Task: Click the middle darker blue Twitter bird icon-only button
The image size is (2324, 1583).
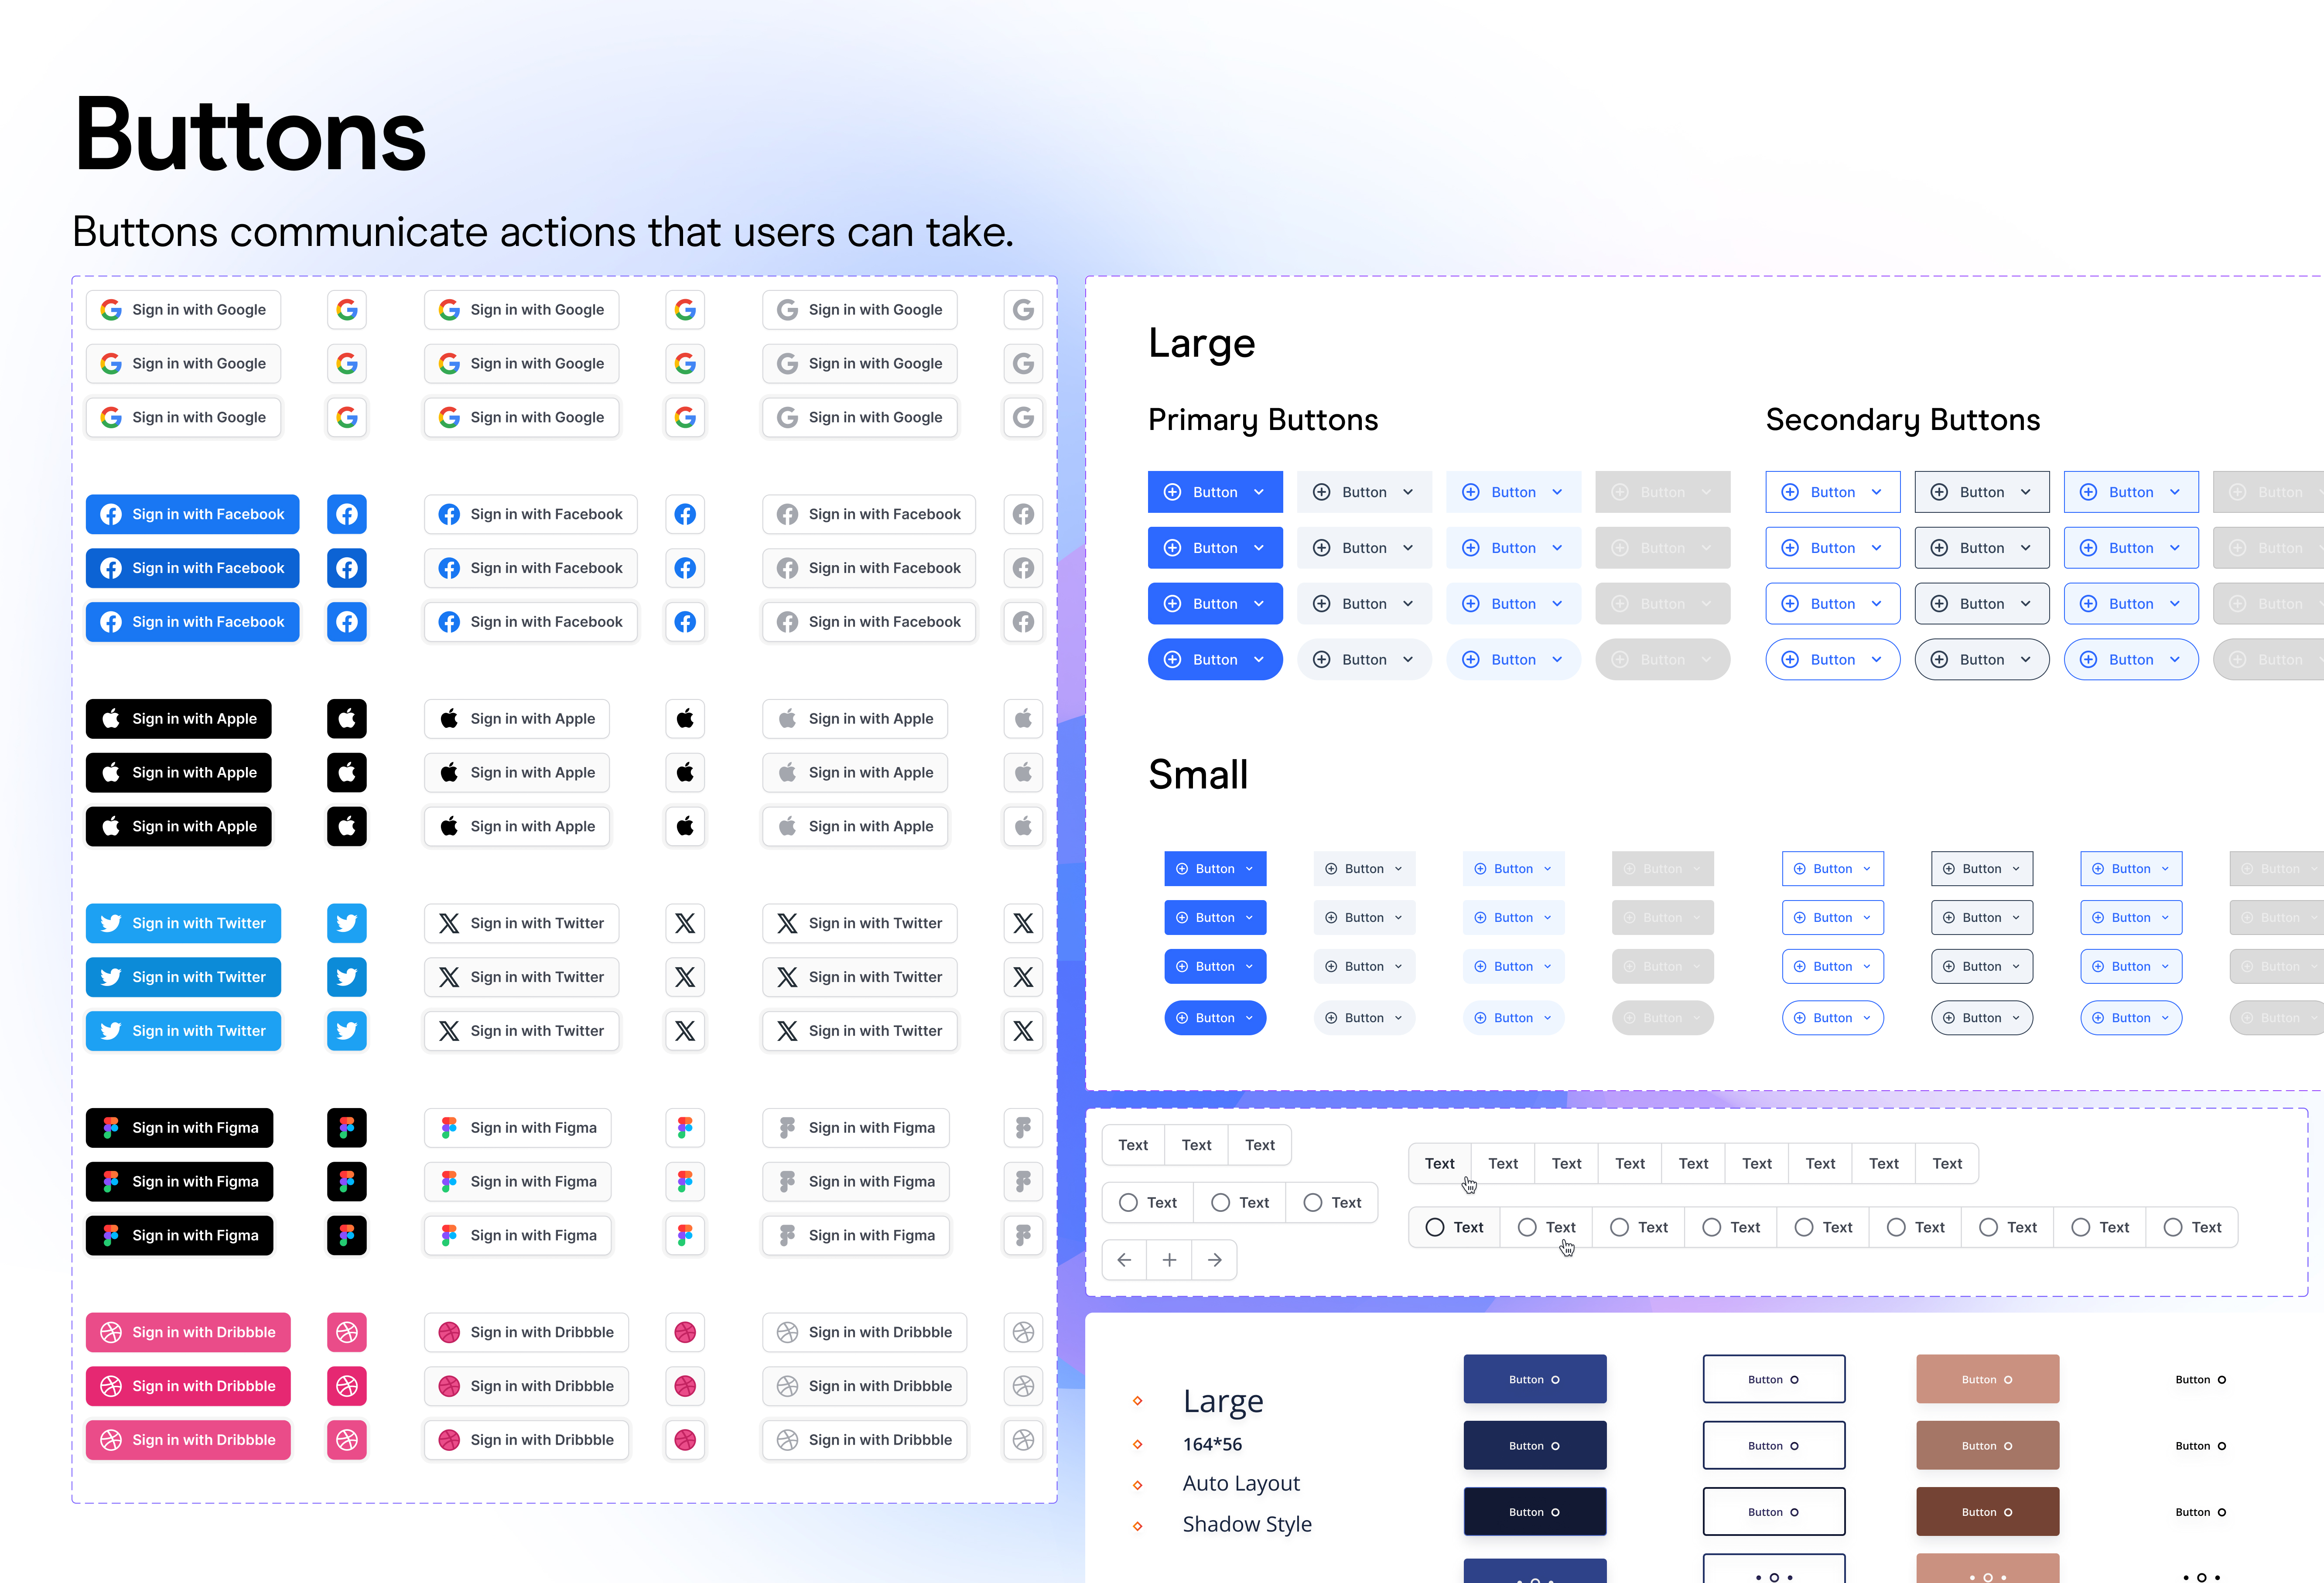Action: [x=347, y=977]
